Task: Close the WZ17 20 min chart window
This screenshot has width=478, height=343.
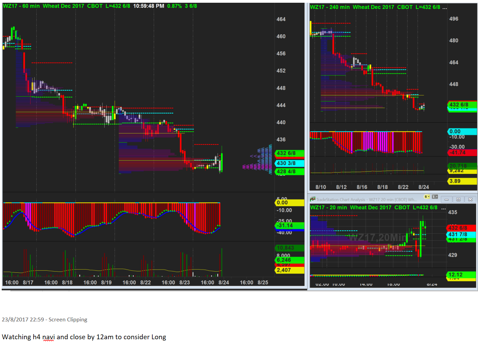Action: point(470,199)
